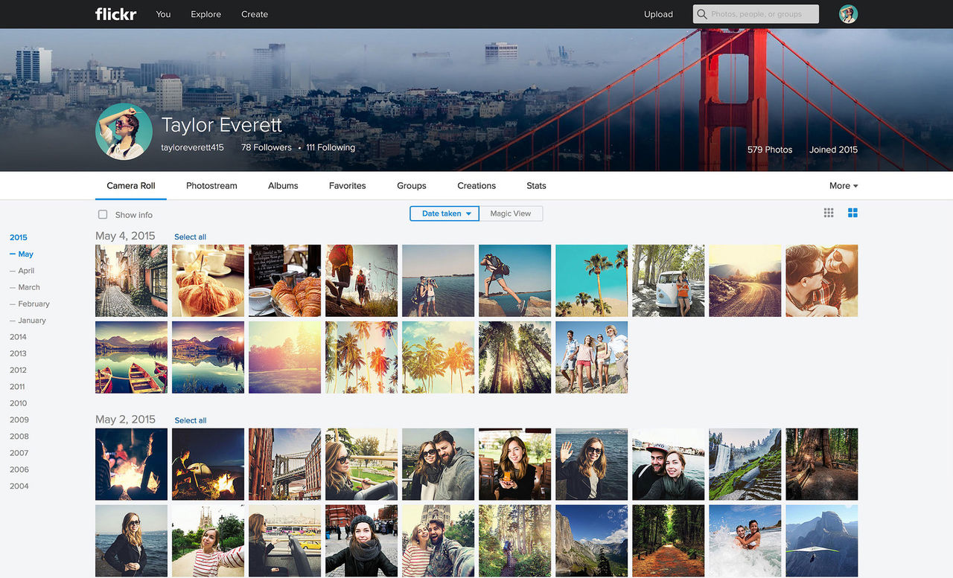The width and height of the screenshot is (953, 578).
Task: Enable the Show info checkbox
Action: (x=102, y=214)
